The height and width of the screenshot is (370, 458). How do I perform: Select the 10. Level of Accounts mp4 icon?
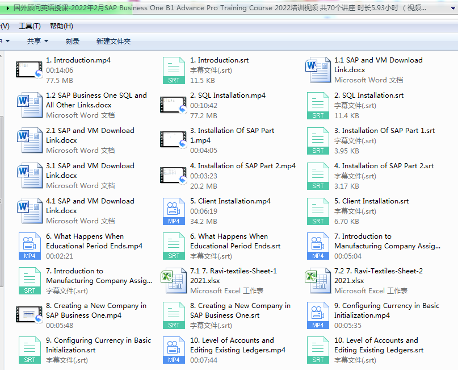(174, 350)
